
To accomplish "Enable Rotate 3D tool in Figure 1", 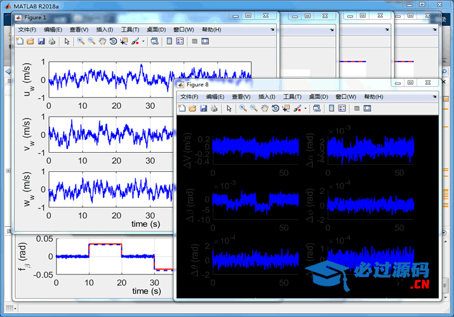I will [x=113, y=41].
